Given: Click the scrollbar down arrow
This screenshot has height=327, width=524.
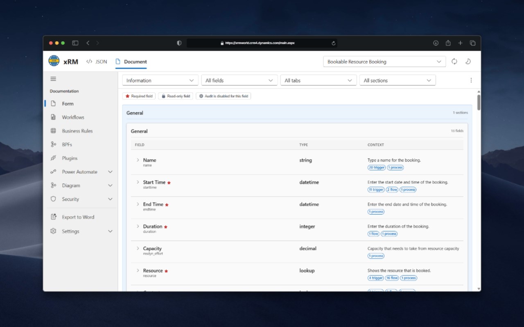Looking at the screenshot, I should (479, 289).
